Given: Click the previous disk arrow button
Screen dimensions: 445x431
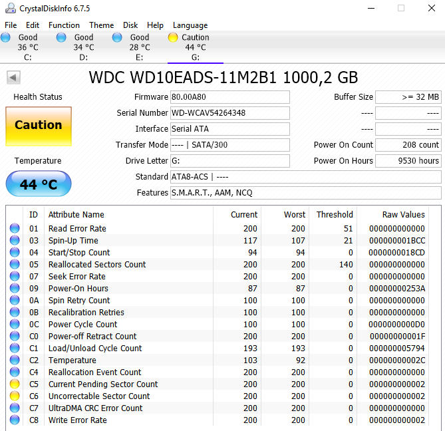Looking at the screenshot, I should click(x=13, y=77).
